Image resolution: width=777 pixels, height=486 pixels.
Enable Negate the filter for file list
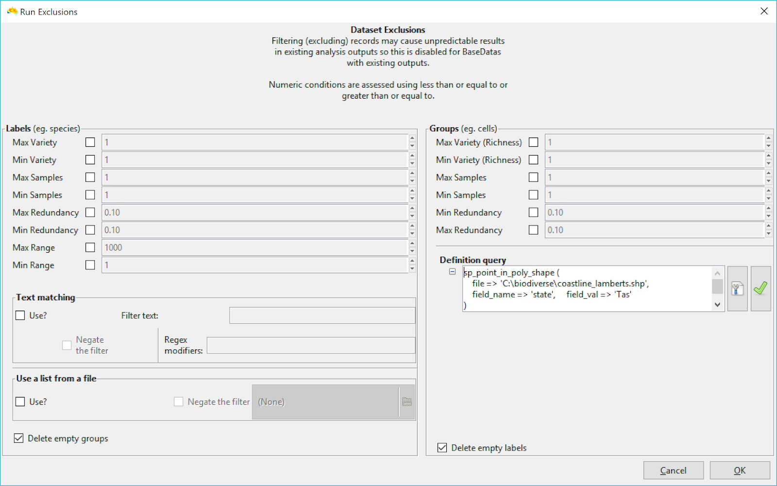point(178,401)
